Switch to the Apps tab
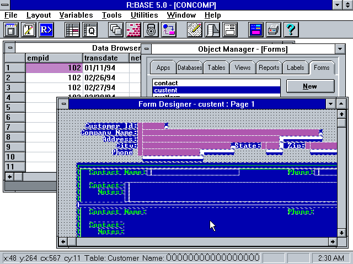This screenshot has height=264, width=353. pos(163,68)
